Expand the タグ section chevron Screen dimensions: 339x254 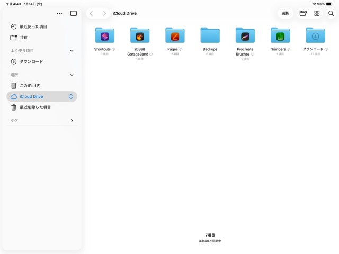(72, 121)
